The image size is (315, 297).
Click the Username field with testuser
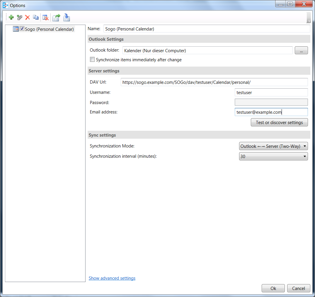coord(271,92)
